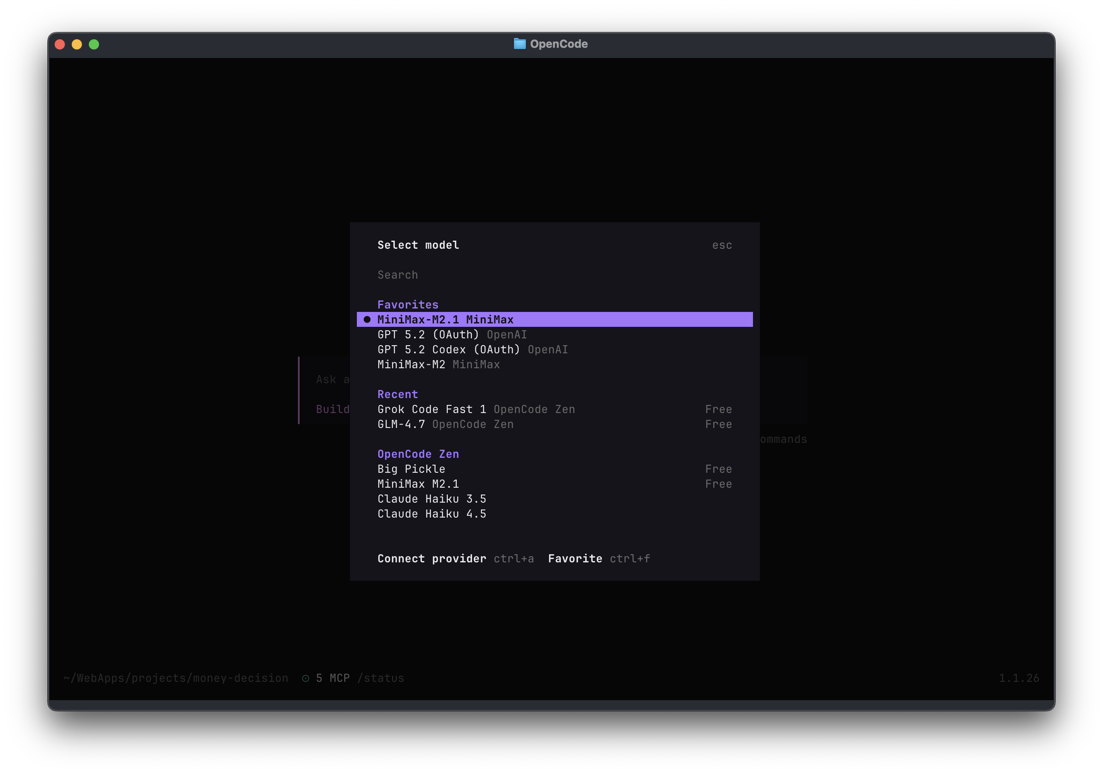Click the Favorites section heading
Screen dimensions: 1103x774
tap(408, 304)
